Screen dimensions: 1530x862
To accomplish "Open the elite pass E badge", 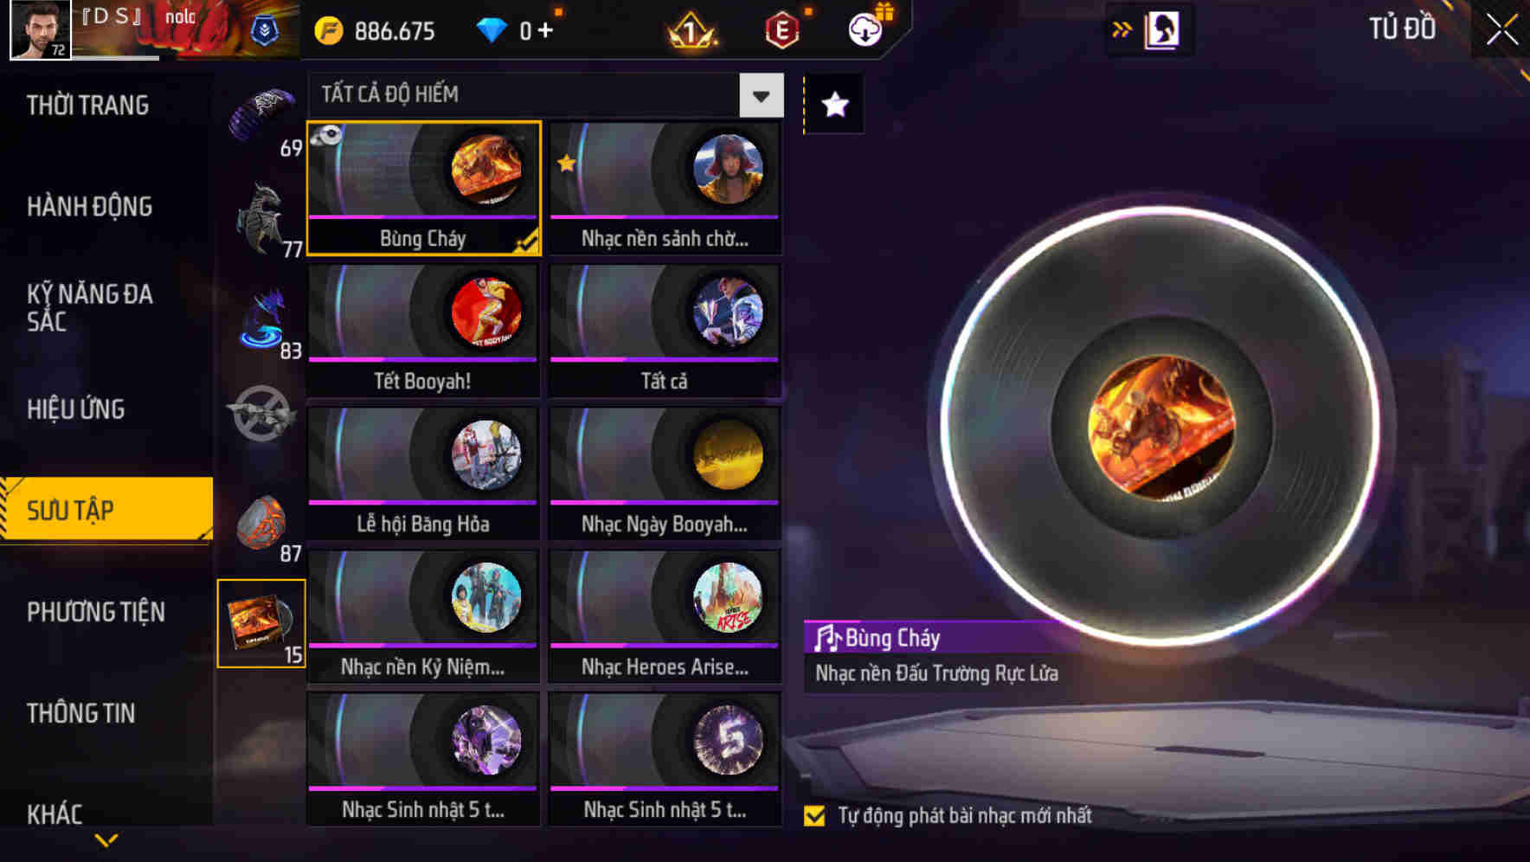I will [x=782, y=31].
